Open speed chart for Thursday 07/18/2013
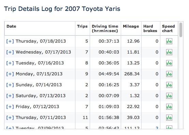The image size is (189, 135). pos(169,41)
